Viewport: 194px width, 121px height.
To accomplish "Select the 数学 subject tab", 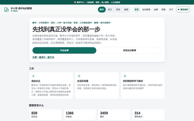I will pos(102,9).
